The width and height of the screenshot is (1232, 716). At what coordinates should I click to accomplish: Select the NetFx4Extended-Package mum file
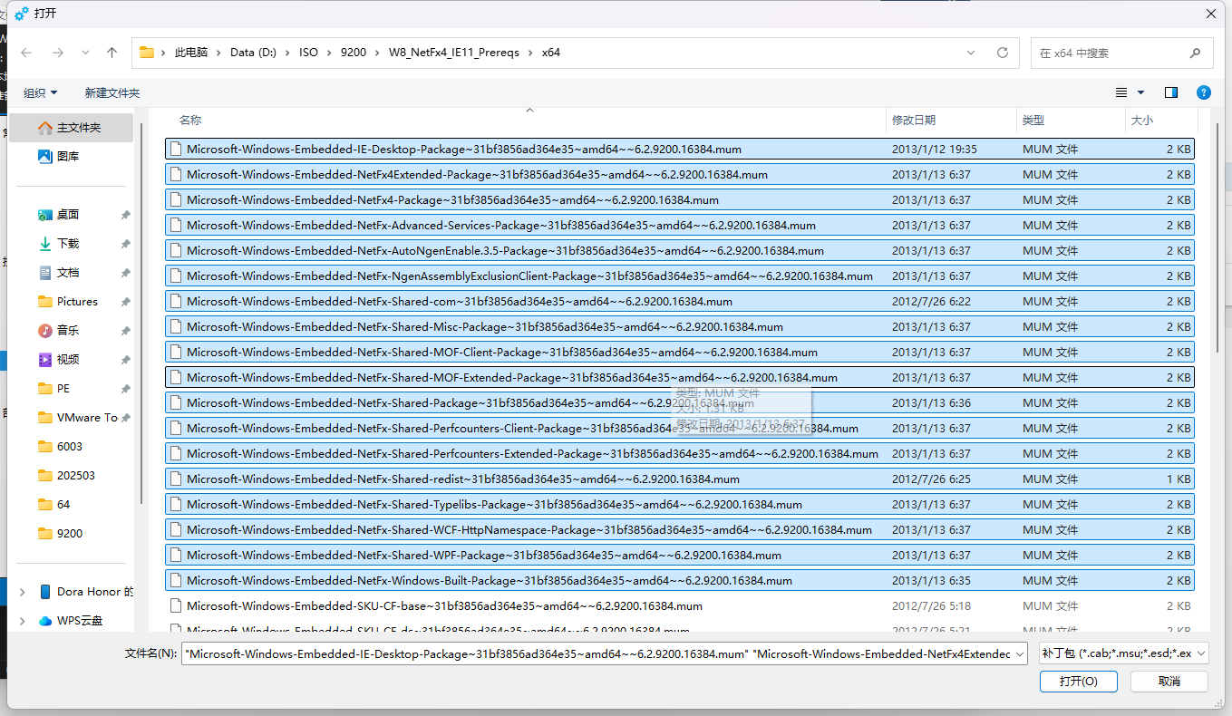[680, 174]
